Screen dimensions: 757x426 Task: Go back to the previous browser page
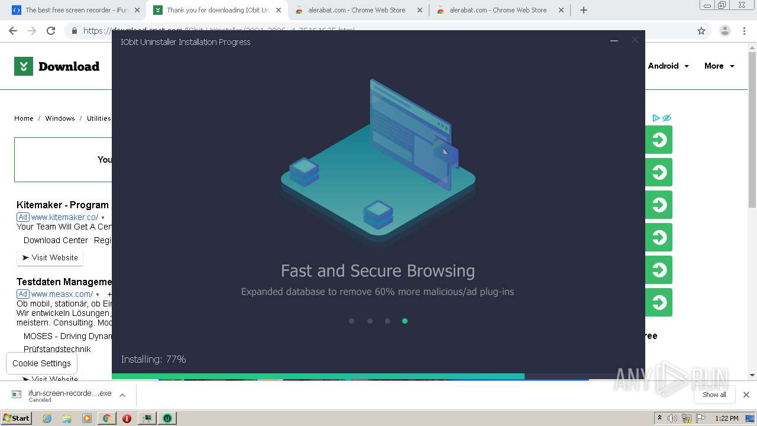pyautogui.click(x=13, y=31)
